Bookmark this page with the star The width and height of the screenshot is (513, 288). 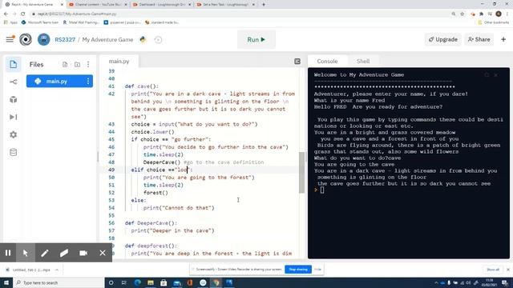tap(463, 14)
